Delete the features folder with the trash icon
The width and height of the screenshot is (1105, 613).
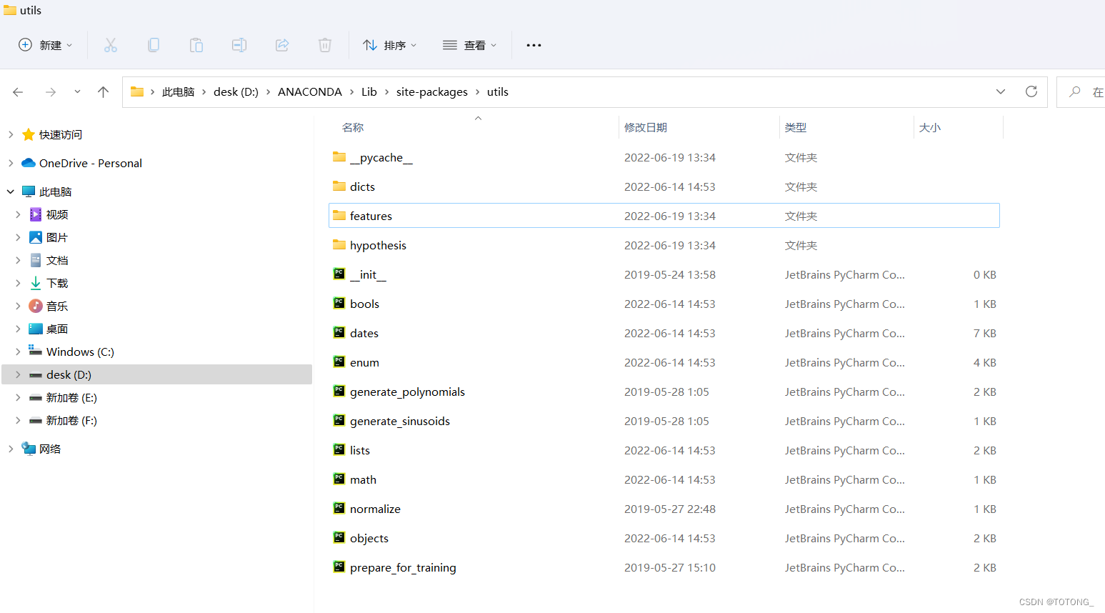pyautogui.click(x=325, y=44)
